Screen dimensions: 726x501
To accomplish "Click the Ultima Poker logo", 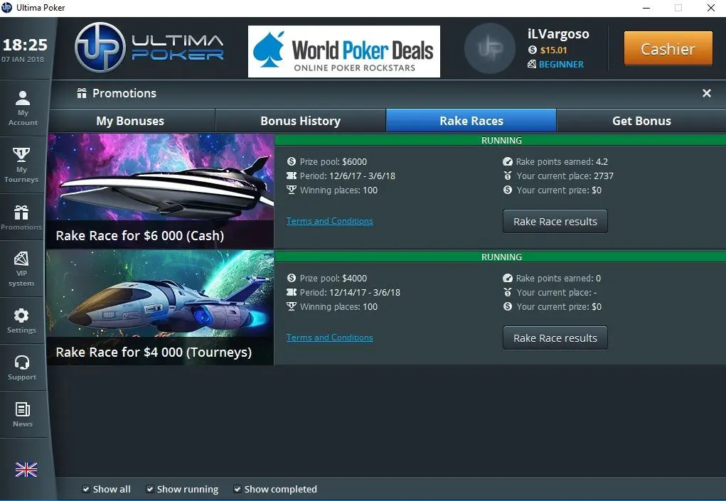I will coord(148,46).
